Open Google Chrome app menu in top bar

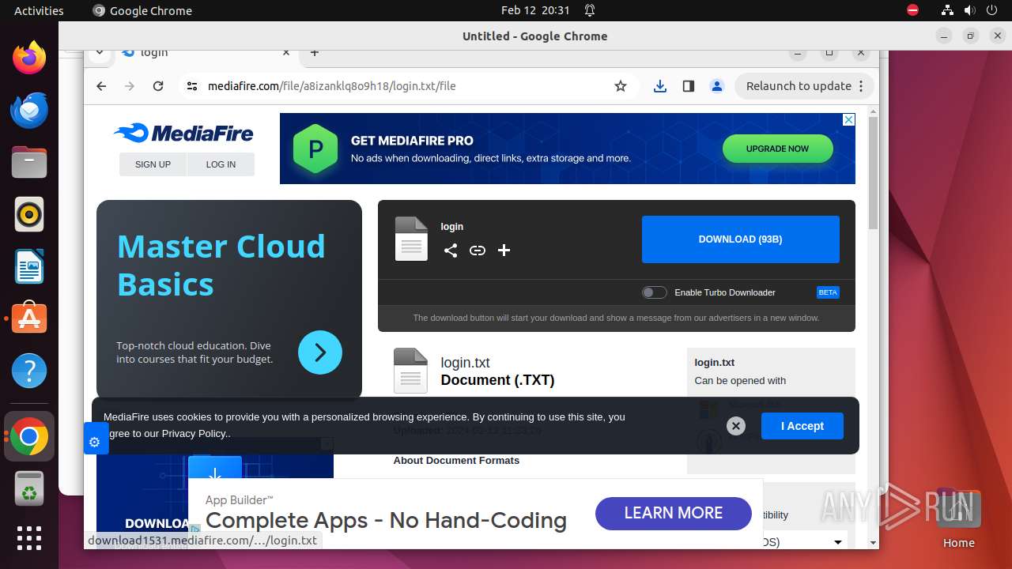coord(142,10)
